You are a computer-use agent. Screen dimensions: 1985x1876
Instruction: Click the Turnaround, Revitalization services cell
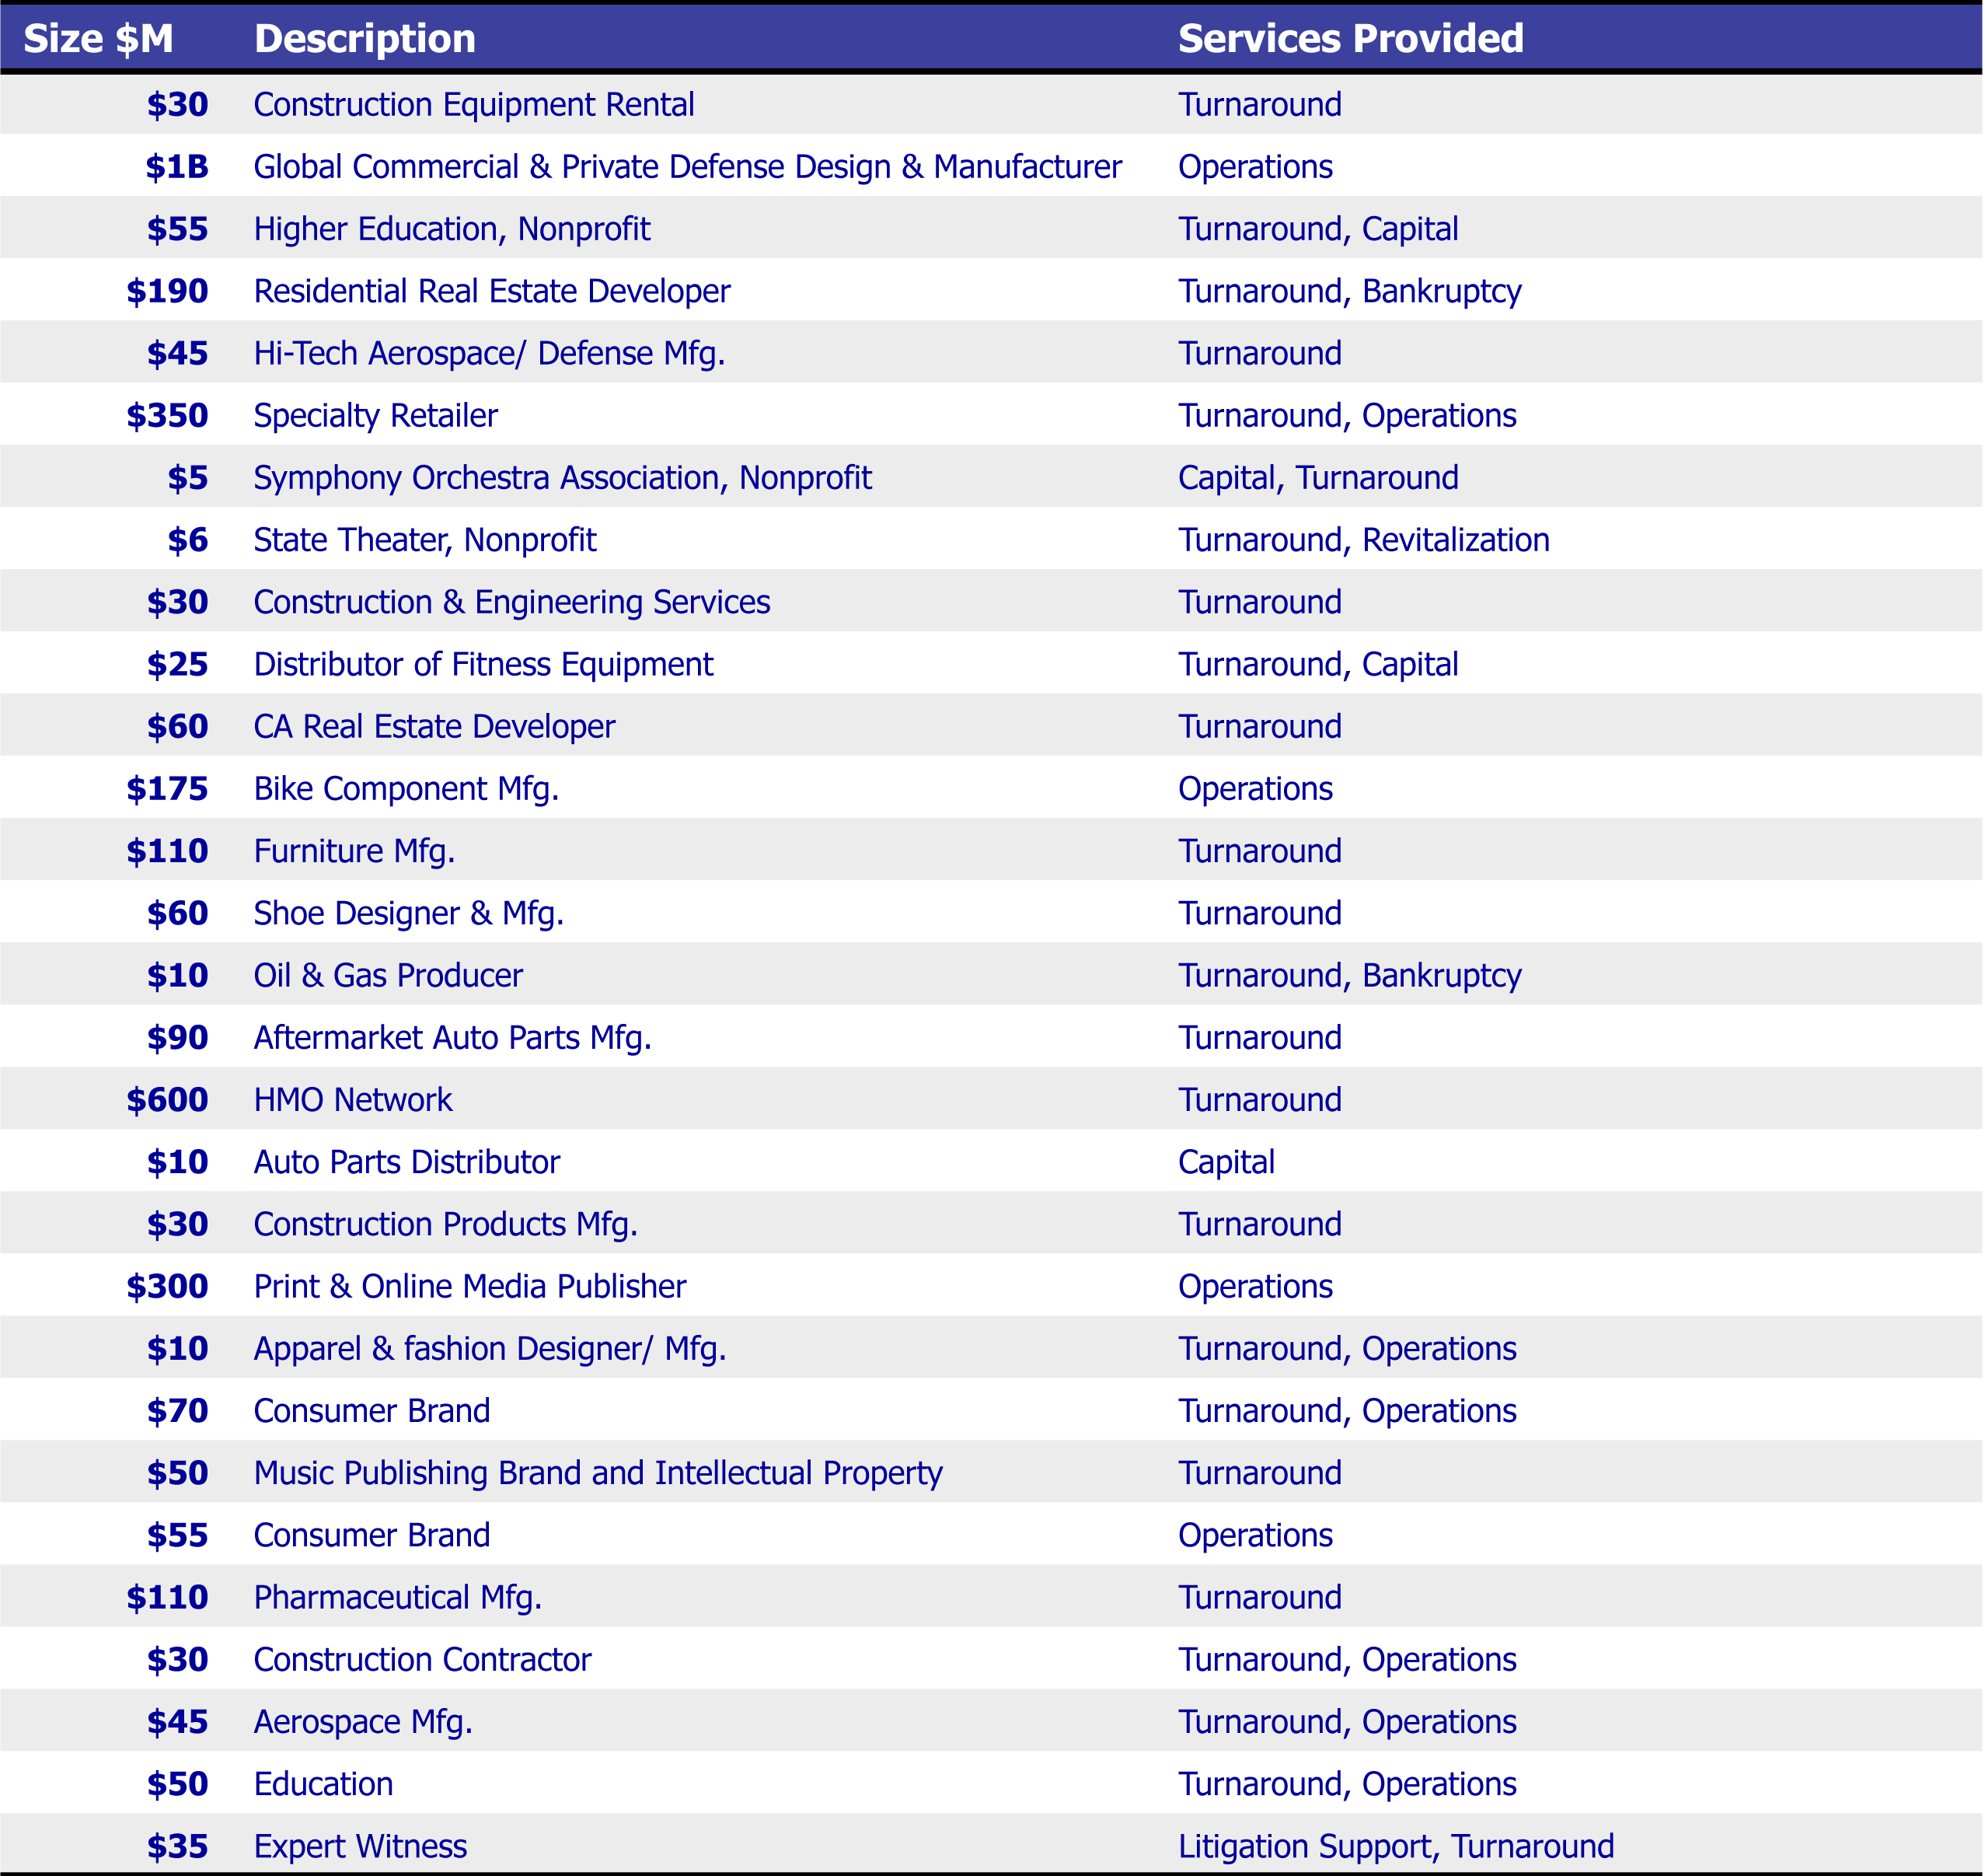(1363, 540)
